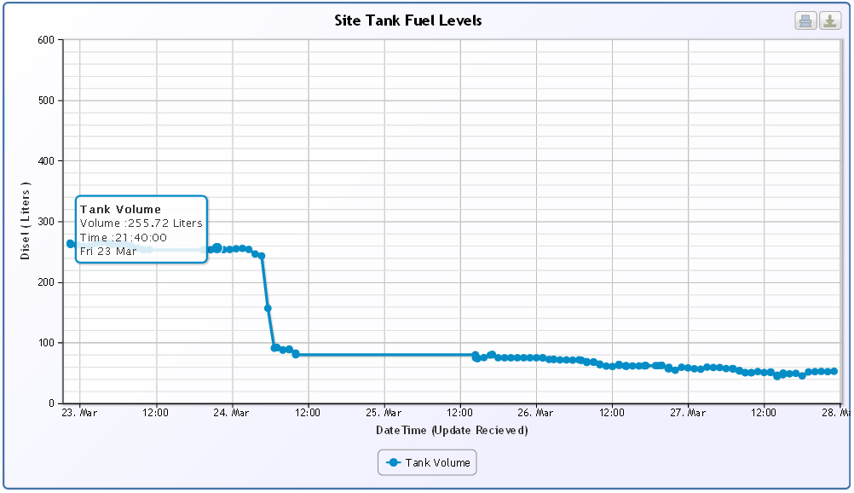Click the 26. Mar x-axis label
The height and width of the screenshot is (493, 854).
536,413
